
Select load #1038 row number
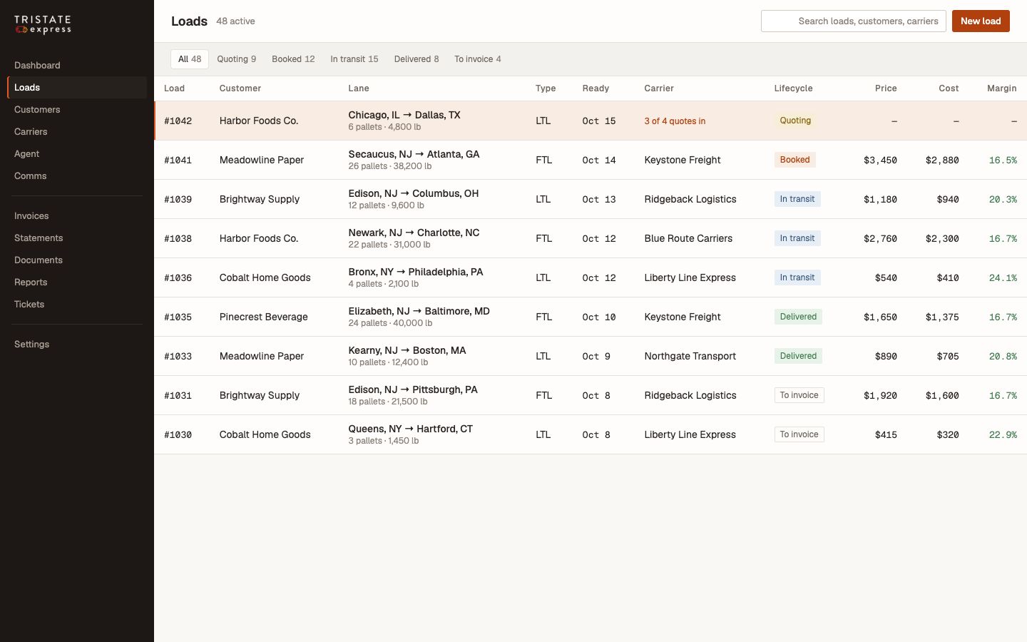point(178,239)
